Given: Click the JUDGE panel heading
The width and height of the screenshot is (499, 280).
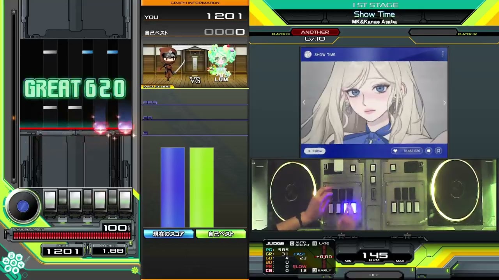Looking at the screenshot, I should [275, 243].
